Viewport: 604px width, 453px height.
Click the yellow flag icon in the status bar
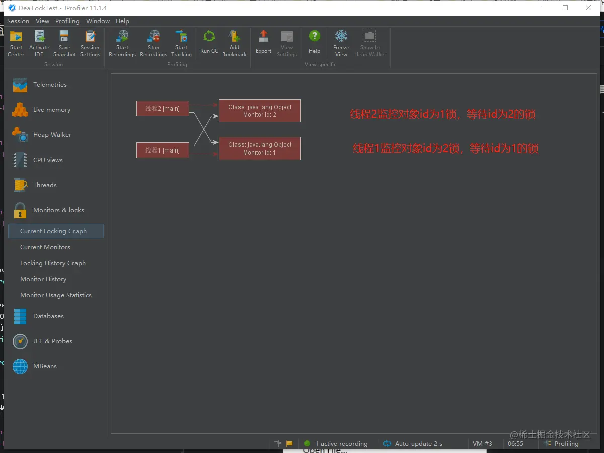click(289, 444)
